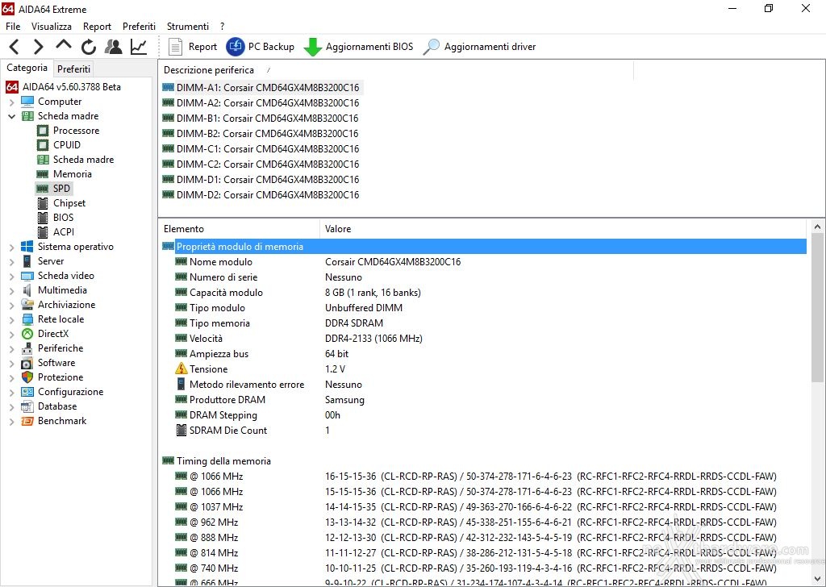Open the user management people icon
Screen dimensions: 826x587
pos(113,47)
